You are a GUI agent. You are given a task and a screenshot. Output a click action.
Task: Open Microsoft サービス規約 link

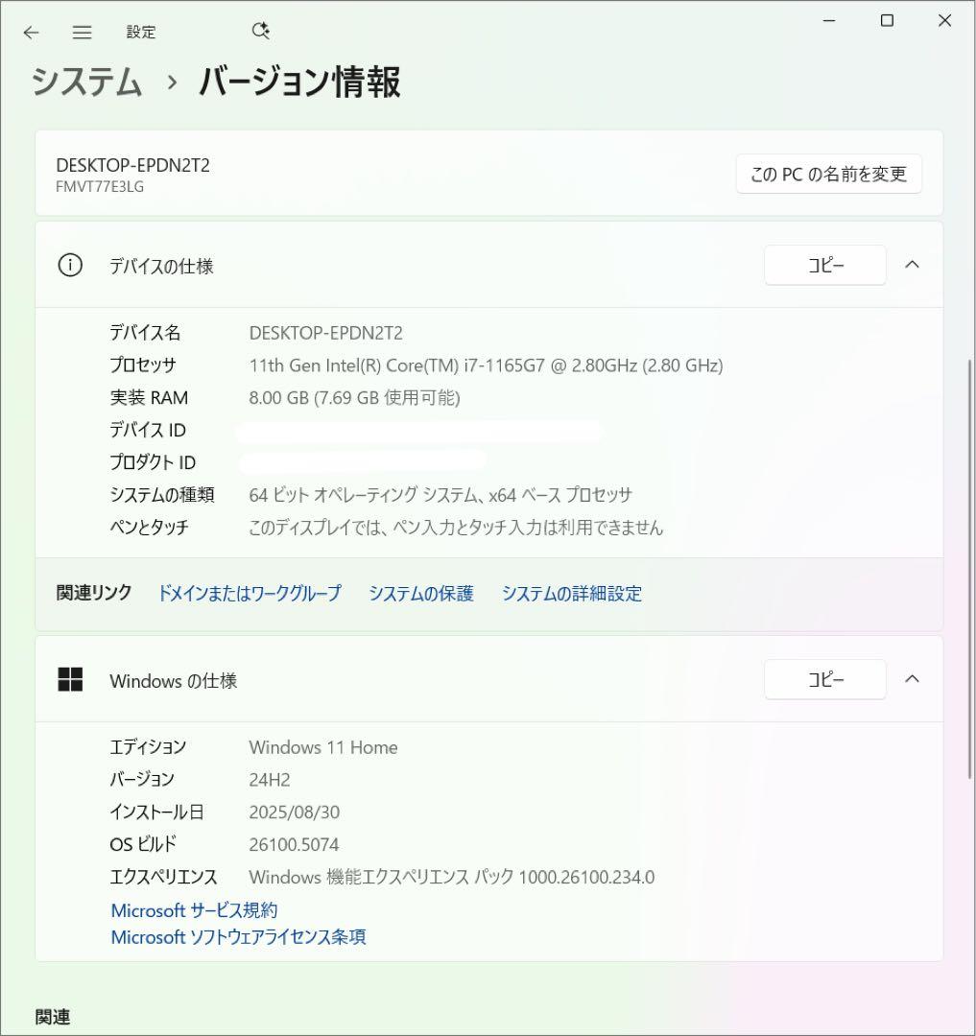193,909
